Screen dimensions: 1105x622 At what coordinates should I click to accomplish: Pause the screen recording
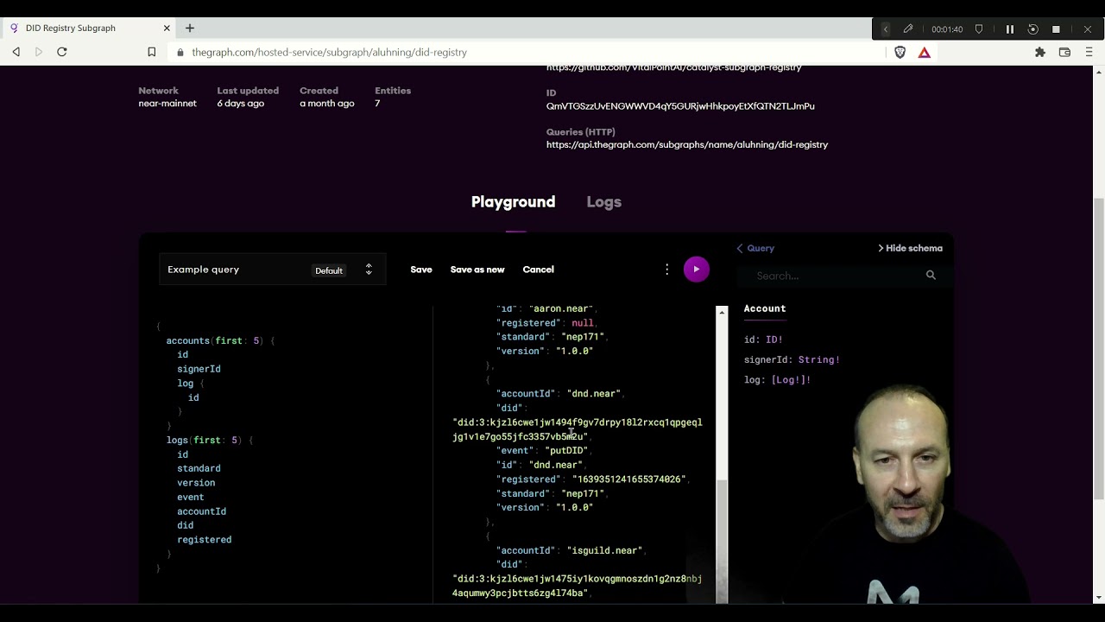point(1009,29)
